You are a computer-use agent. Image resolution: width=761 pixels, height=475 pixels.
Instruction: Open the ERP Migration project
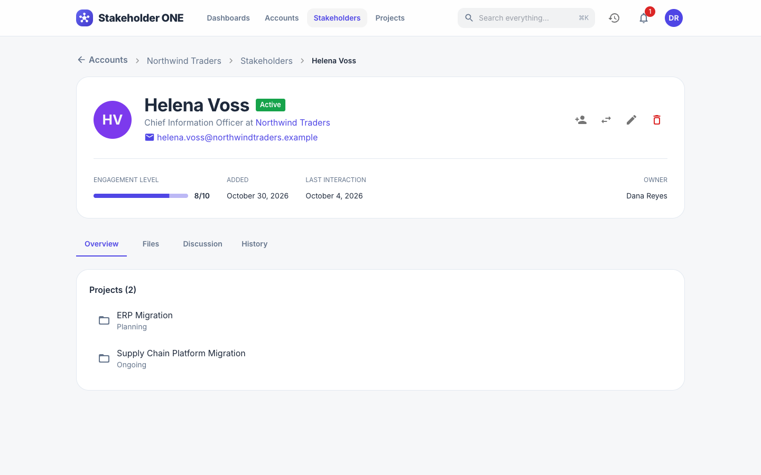[x=380, y=320]
